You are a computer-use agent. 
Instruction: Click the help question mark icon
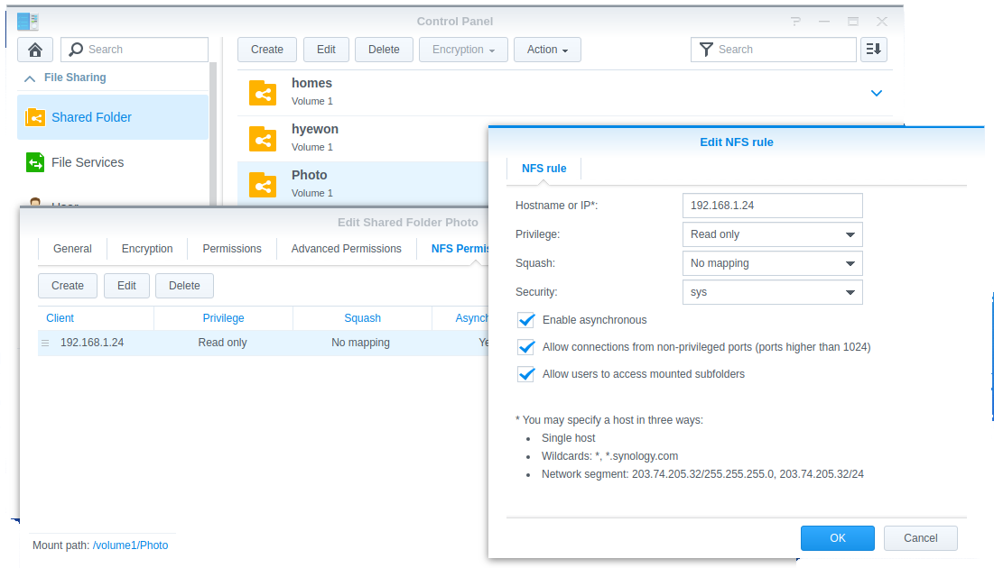795,22
